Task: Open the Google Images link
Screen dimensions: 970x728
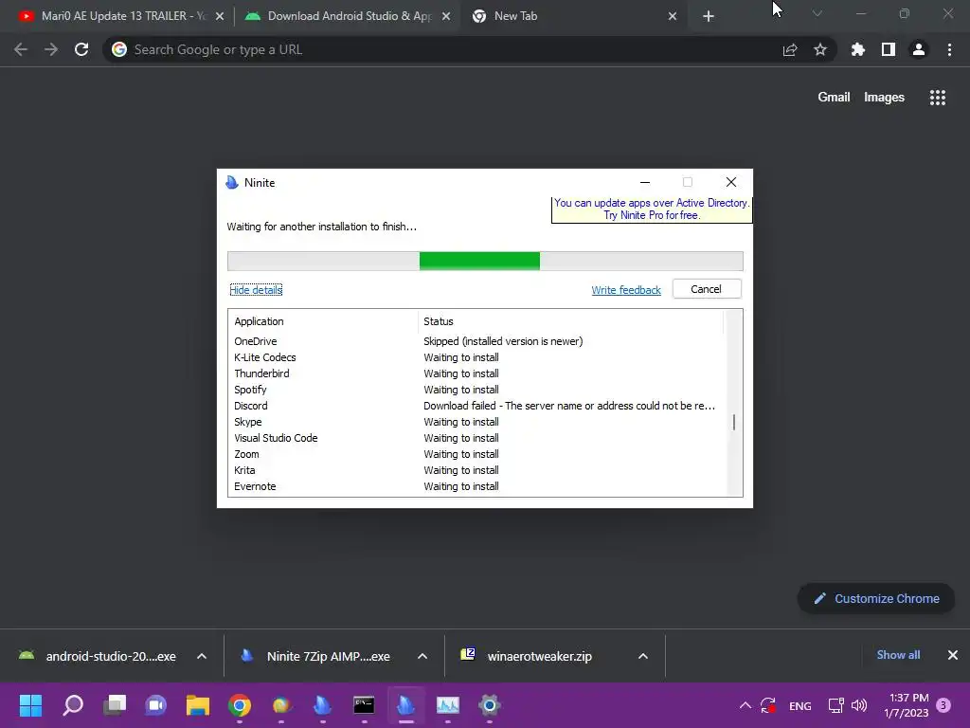Action: 884,98
